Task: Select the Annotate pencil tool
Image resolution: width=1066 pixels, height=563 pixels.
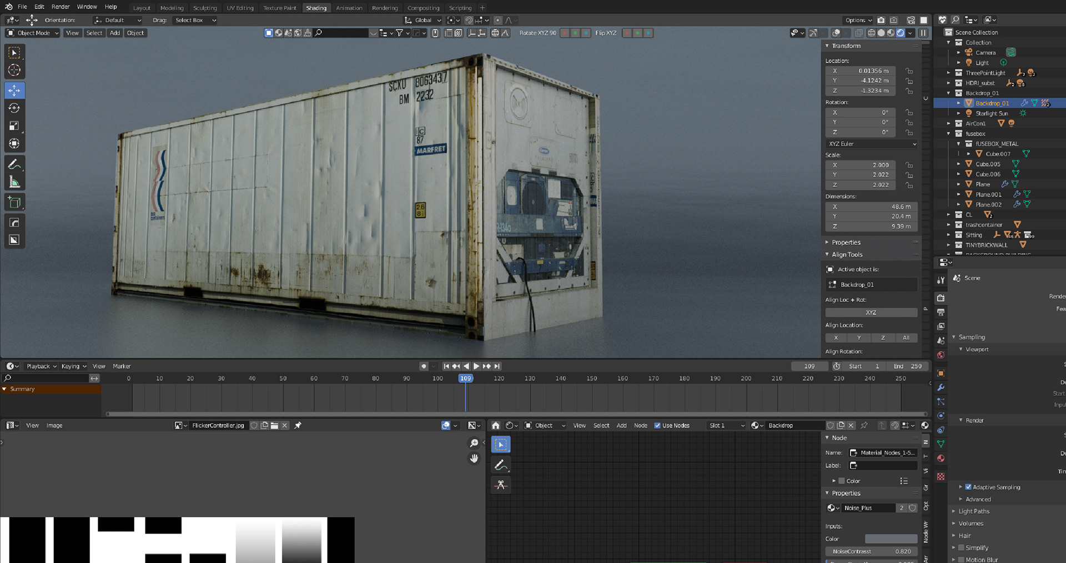Action: [x=14, y=164]
